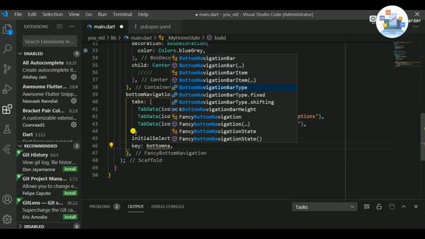This screenshot has height=239, width=425.
Task: Toggle the output scroll lock icon
Action: (x=379, y=206)
